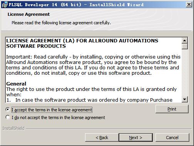Click the license text scroll down arrow
The image size is (194, 146).
185,99
